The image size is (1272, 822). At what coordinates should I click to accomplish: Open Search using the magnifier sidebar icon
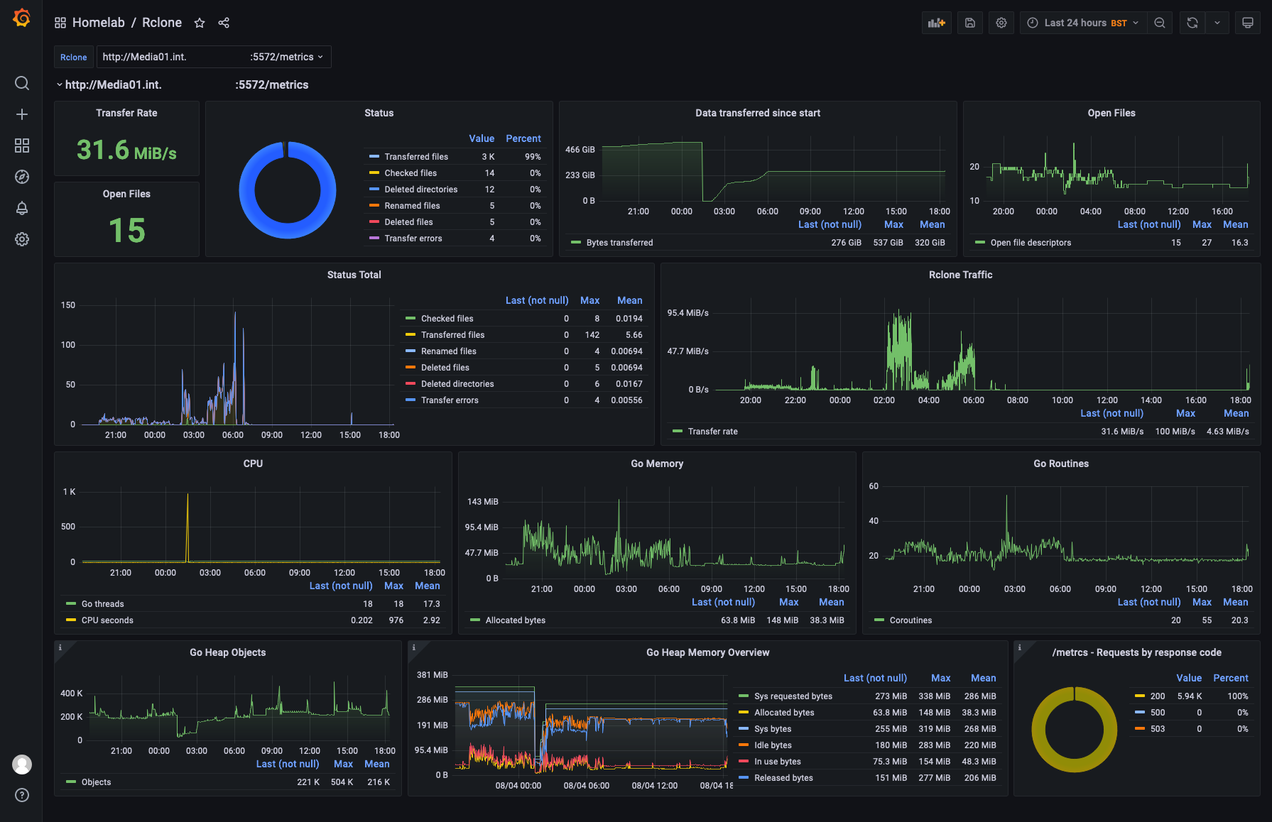[21, 83]
